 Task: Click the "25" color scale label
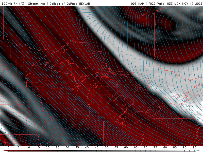[x=58, y=147]
